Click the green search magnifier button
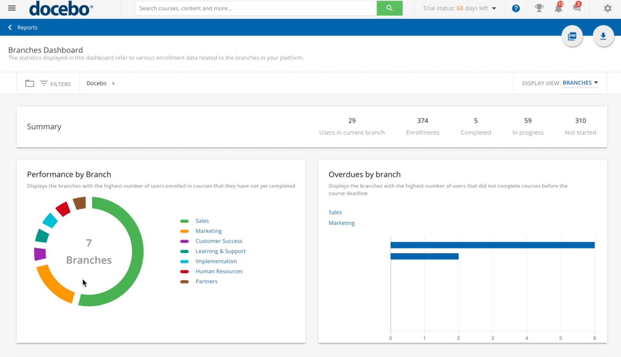Viewport: 621px width, 357px height. pos(389,8)
